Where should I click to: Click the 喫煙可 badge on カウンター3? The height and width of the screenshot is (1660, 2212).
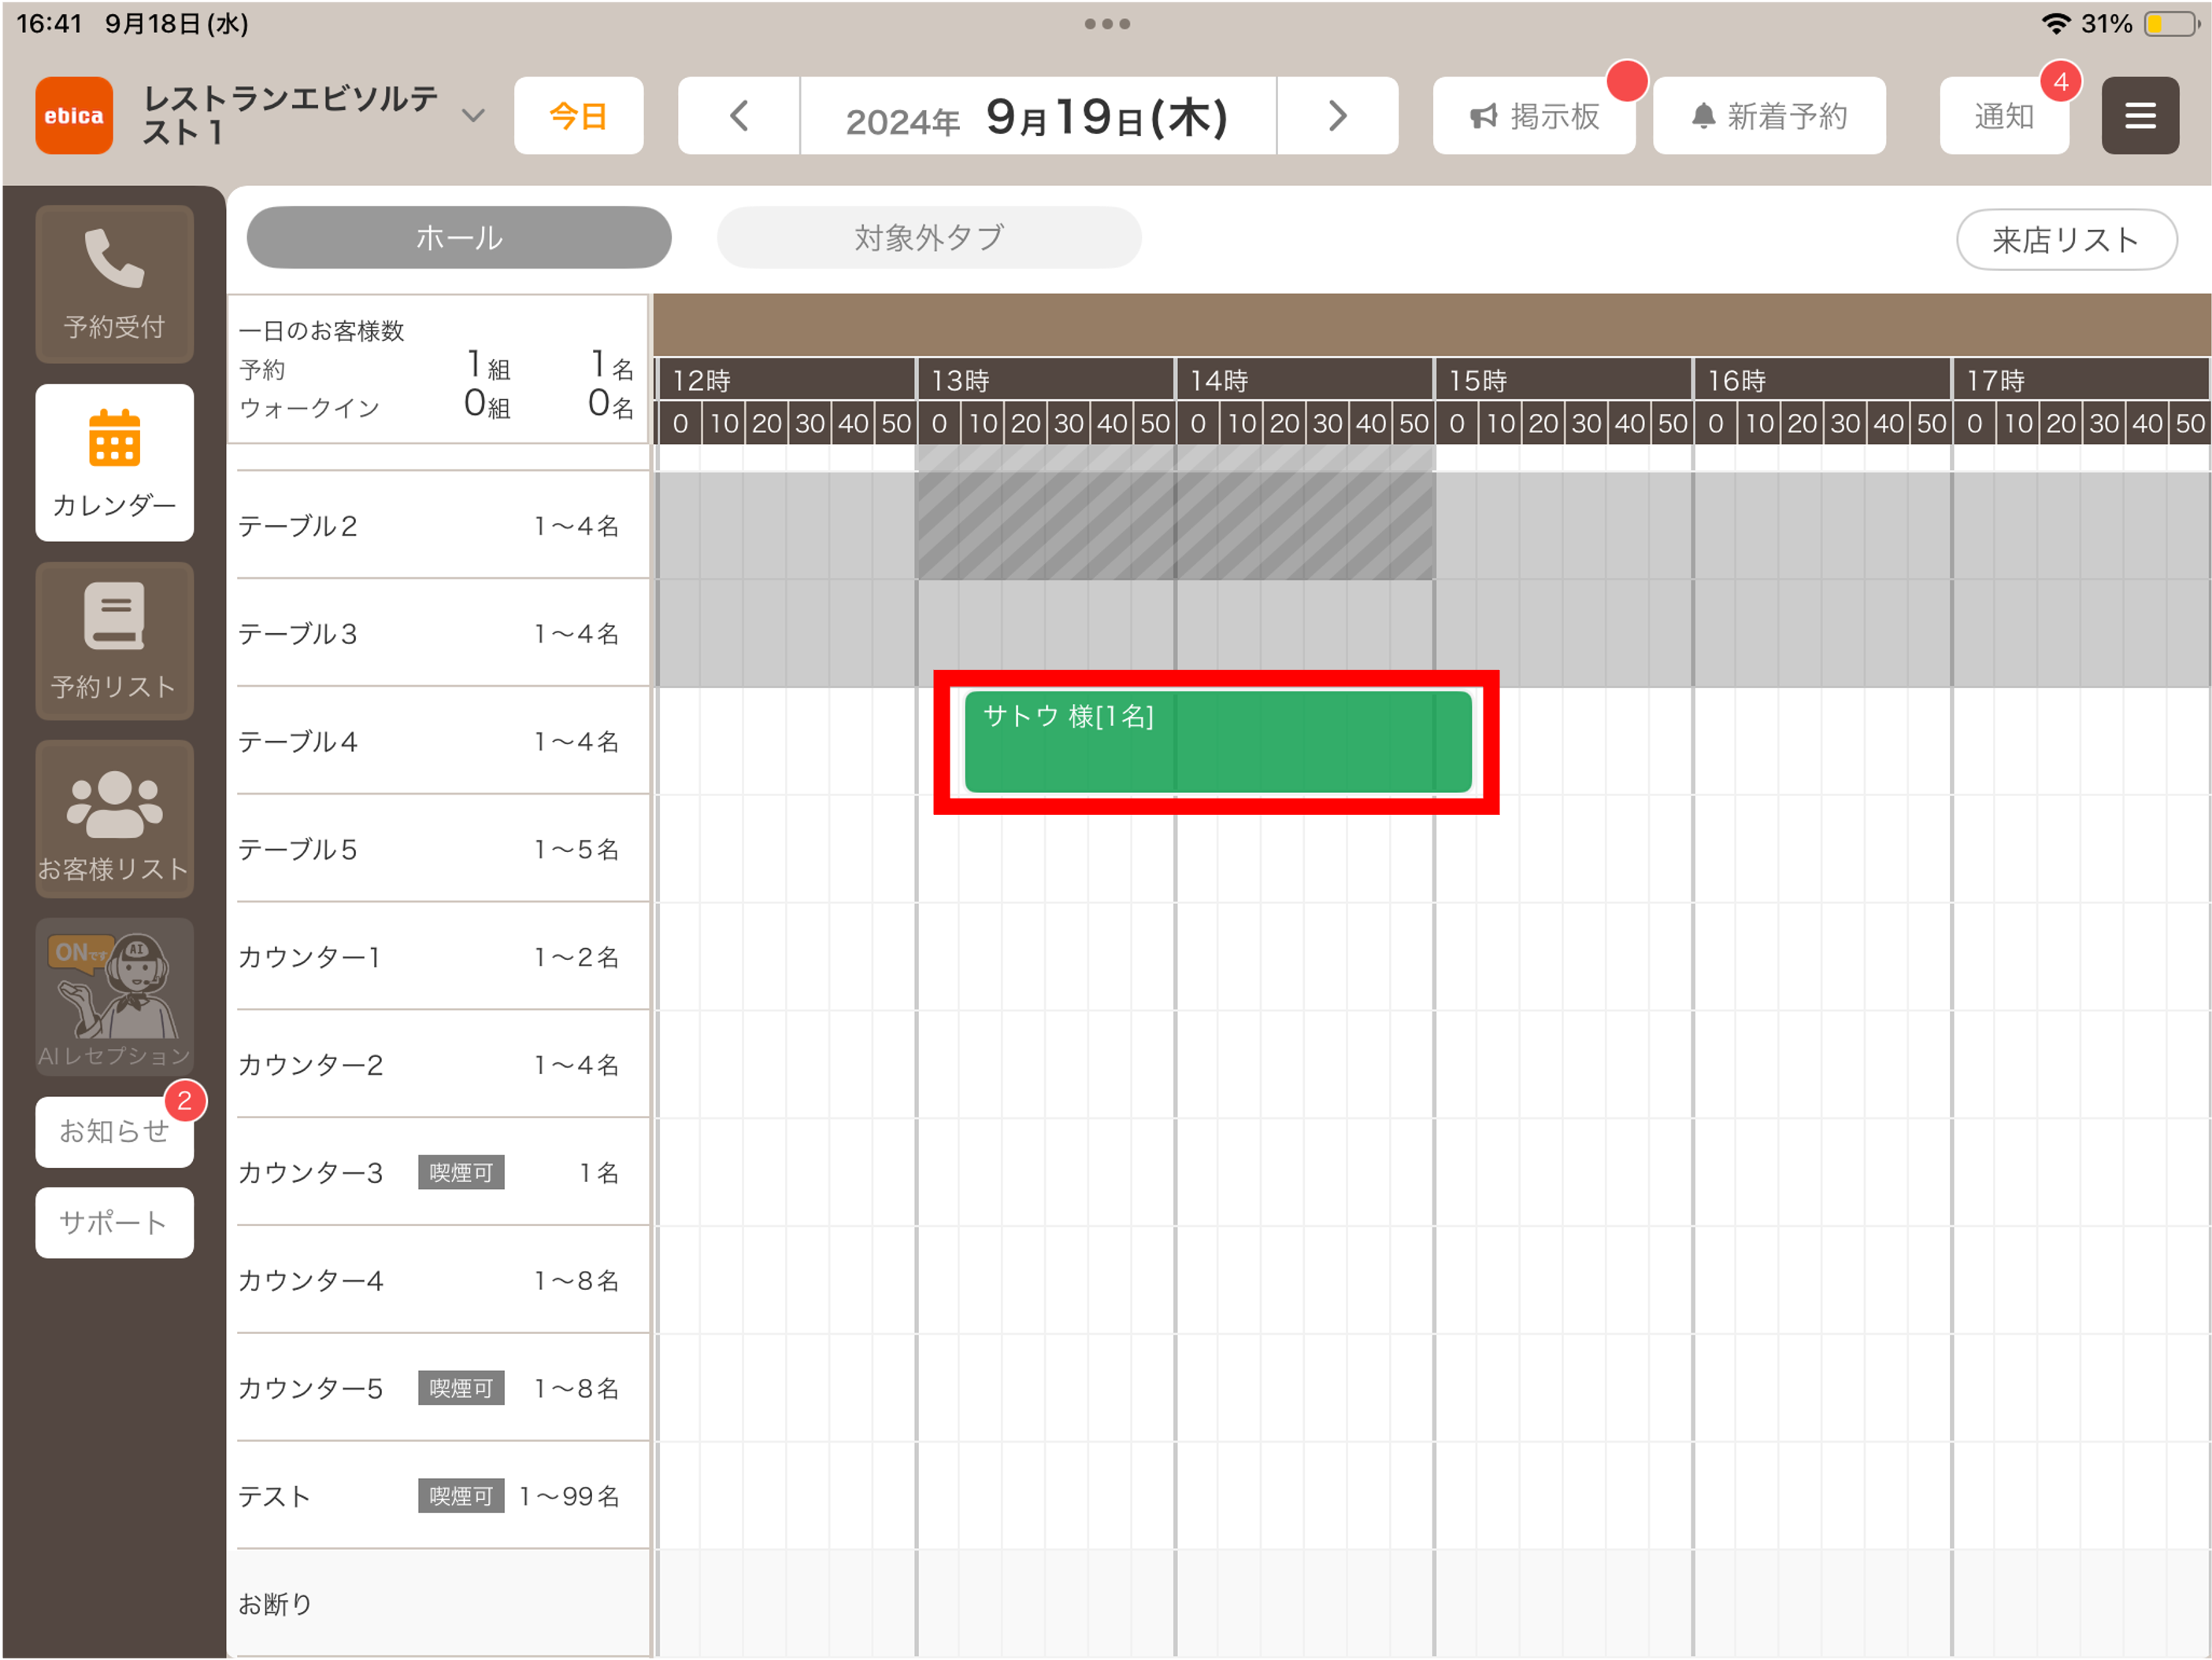[x=461, y=1173]
